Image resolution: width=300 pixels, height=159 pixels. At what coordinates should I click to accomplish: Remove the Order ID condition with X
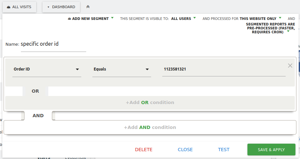point(290,66)
